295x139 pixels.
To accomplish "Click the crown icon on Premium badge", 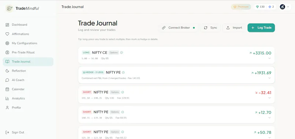I will tap(235, 7).
